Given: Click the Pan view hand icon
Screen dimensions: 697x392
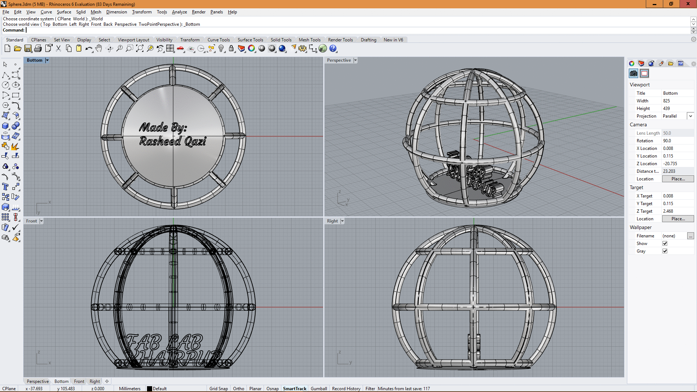Looking at the screenshot, I should [99, 48].
